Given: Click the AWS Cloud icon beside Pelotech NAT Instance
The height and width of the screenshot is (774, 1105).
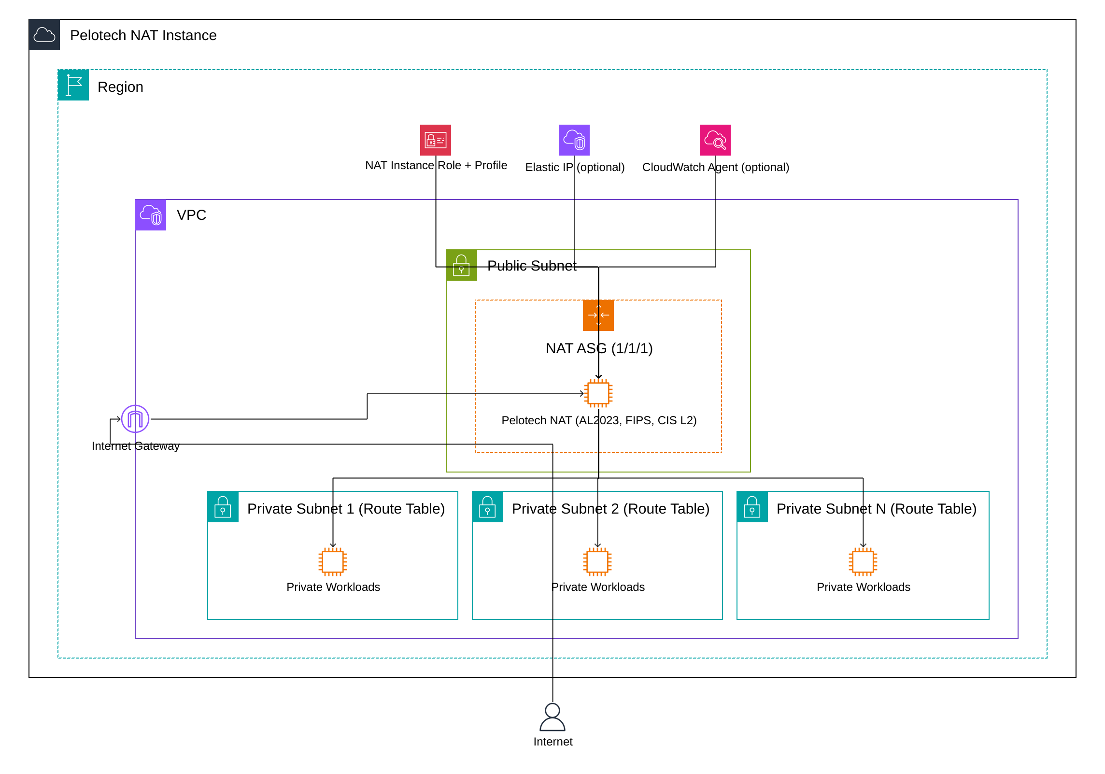Looking at the screenshot, I should click(44, 35).
